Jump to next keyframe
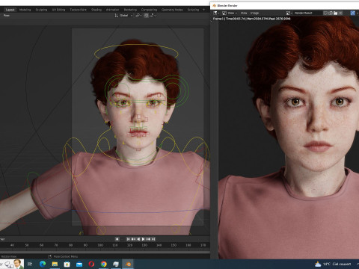359x269 pixels. tap(148, 239)
